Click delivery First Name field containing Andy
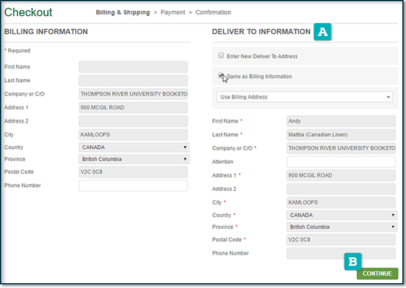Screen dimensions: 406x288 click(341, 121)
